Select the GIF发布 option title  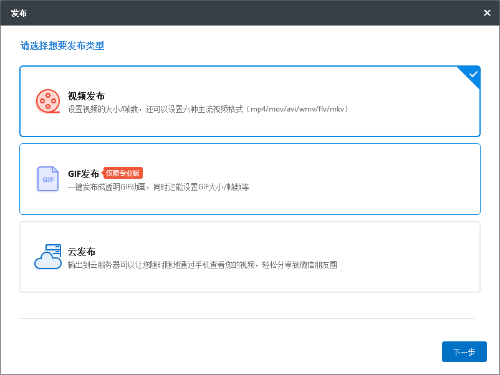coord(84,174)
